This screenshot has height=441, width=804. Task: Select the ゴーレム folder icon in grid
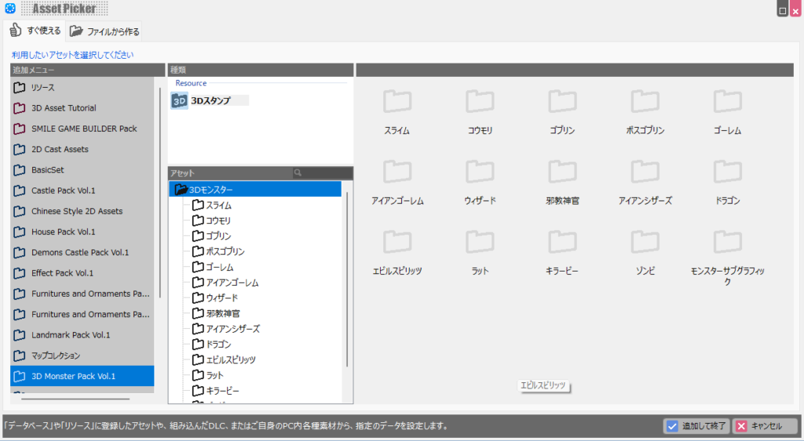click(x=727, y=102)
